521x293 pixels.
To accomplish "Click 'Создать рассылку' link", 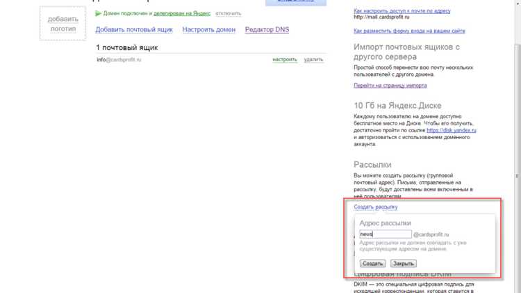I will click(x=375, y=207).
